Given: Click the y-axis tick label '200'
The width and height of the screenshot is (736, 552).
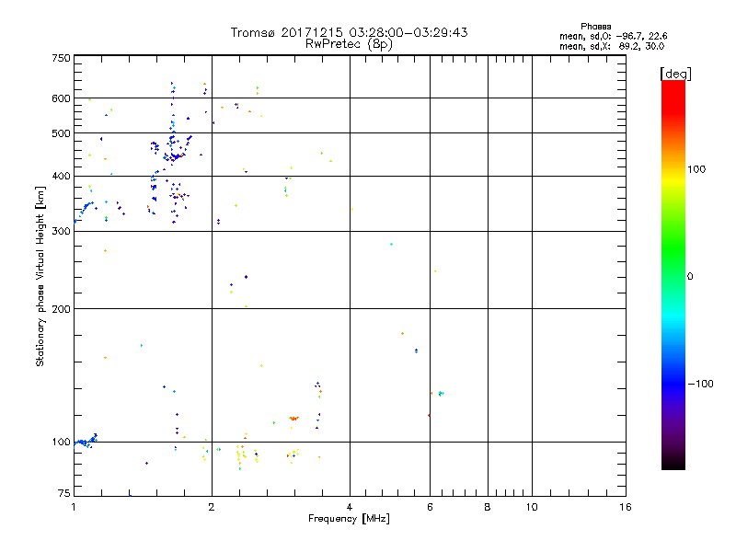Looking at the screenshot, I should tap(61, 309).
